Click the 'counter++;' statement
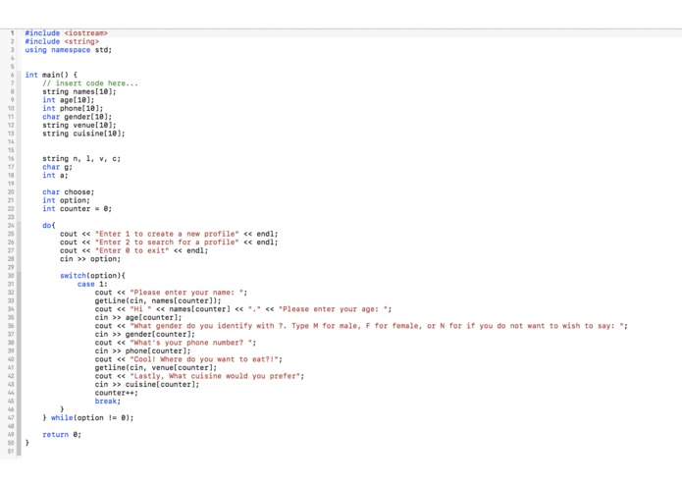 [117, 393]
